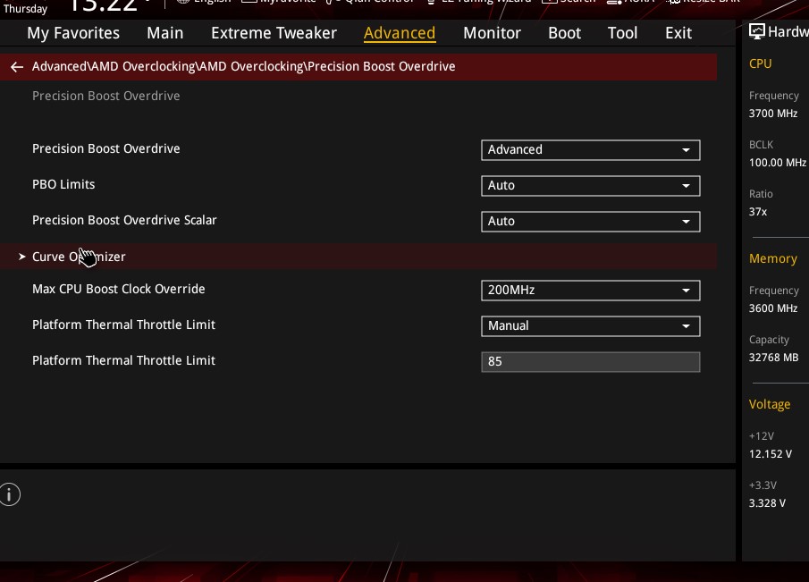Open the Max CPU Boost Clock Override dropdown
Image resolution: width=809 pixels, height=582 pixels.
coord(590,290)
